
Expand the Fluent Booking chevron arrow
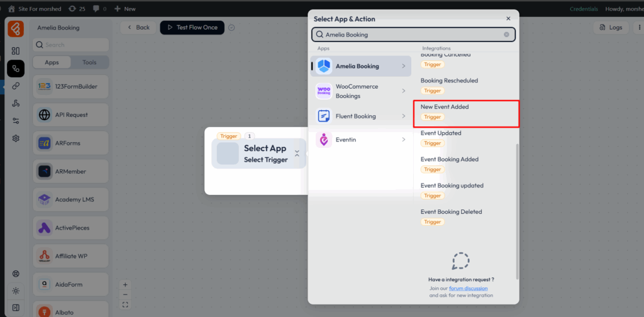pos(404,116)
